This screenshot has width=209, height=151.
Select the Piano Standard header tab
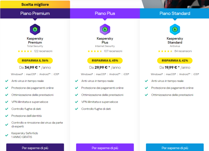click(x=175, y=13)
